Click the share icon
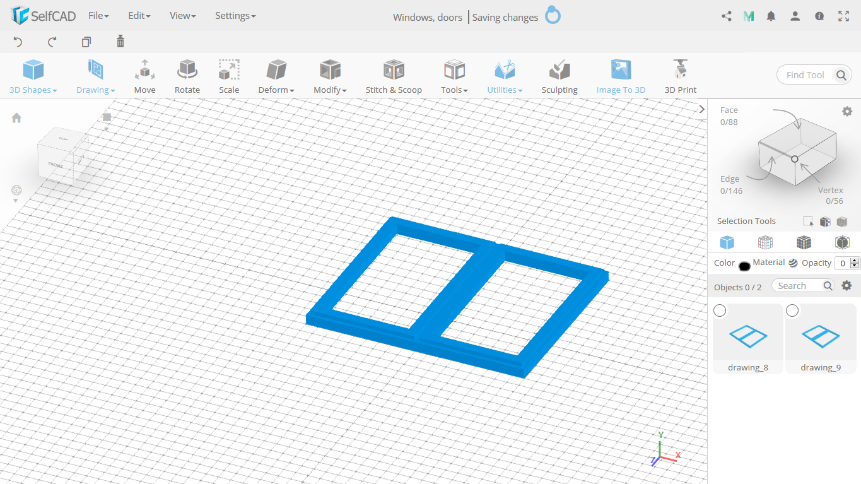 tap(727, 16)
